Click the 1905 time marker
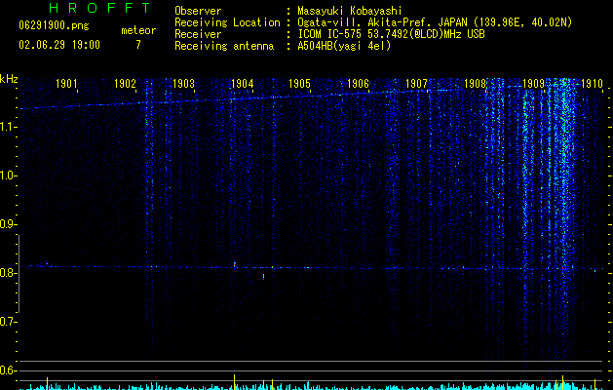 tap(300, 84)
